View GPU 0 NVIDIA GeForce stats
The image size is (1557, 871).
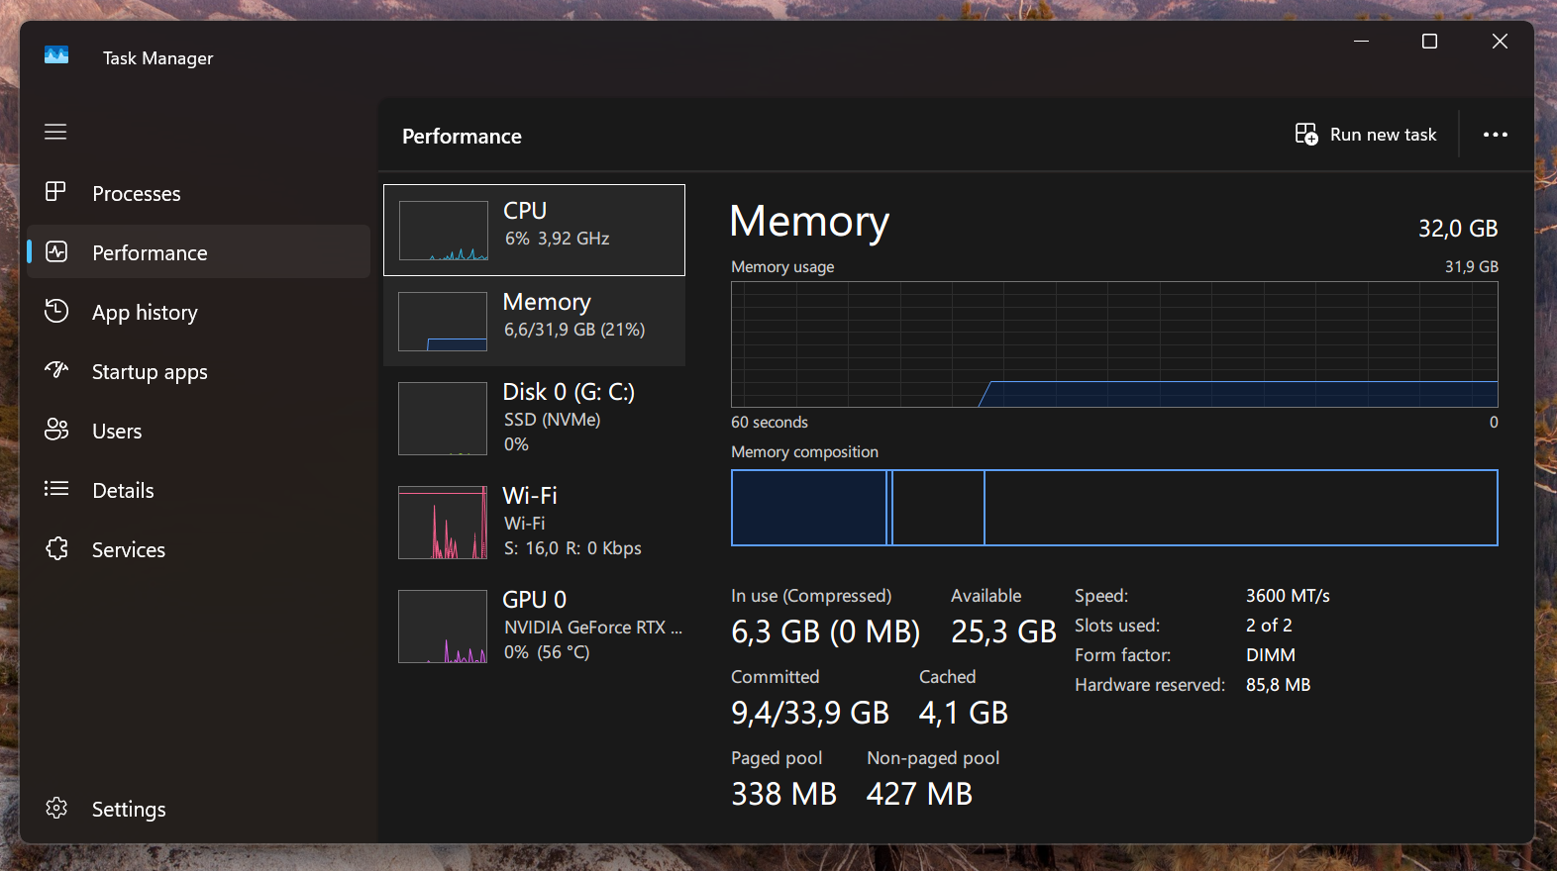pos(535,626)
